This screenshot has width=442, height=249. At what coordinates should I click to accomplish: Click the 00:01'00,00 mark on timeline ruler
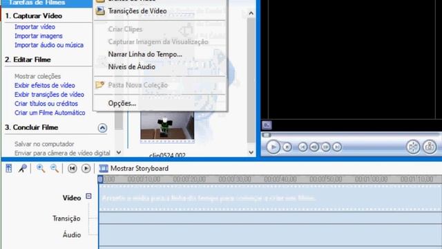tap(372, 179)
